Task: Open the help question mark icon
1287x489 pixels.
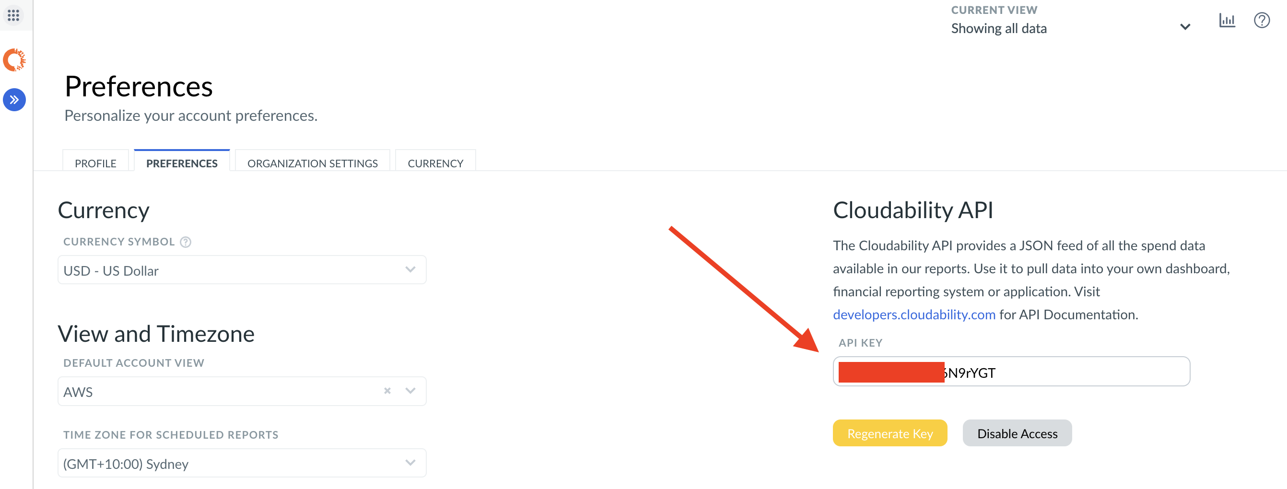Action: pyautogui.click(x=1262, y=21)
